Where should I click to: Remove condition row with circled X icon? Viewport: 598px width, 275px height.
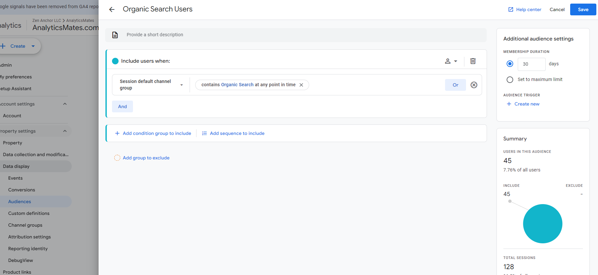click(x=474, y=85)
